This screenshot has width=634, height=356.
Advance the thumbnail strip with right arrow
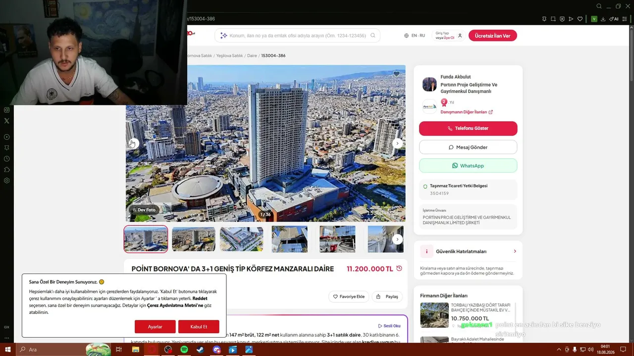397,239
